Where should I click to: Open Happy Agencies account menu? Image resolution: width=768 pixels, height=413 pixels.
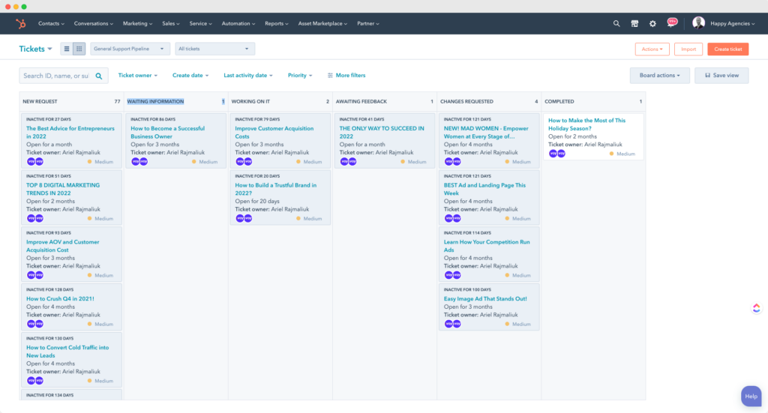pos(732,23)
